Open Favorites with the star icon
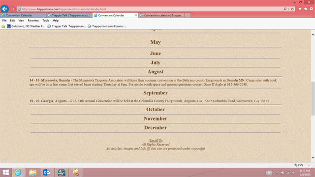 tap(306, 9)
